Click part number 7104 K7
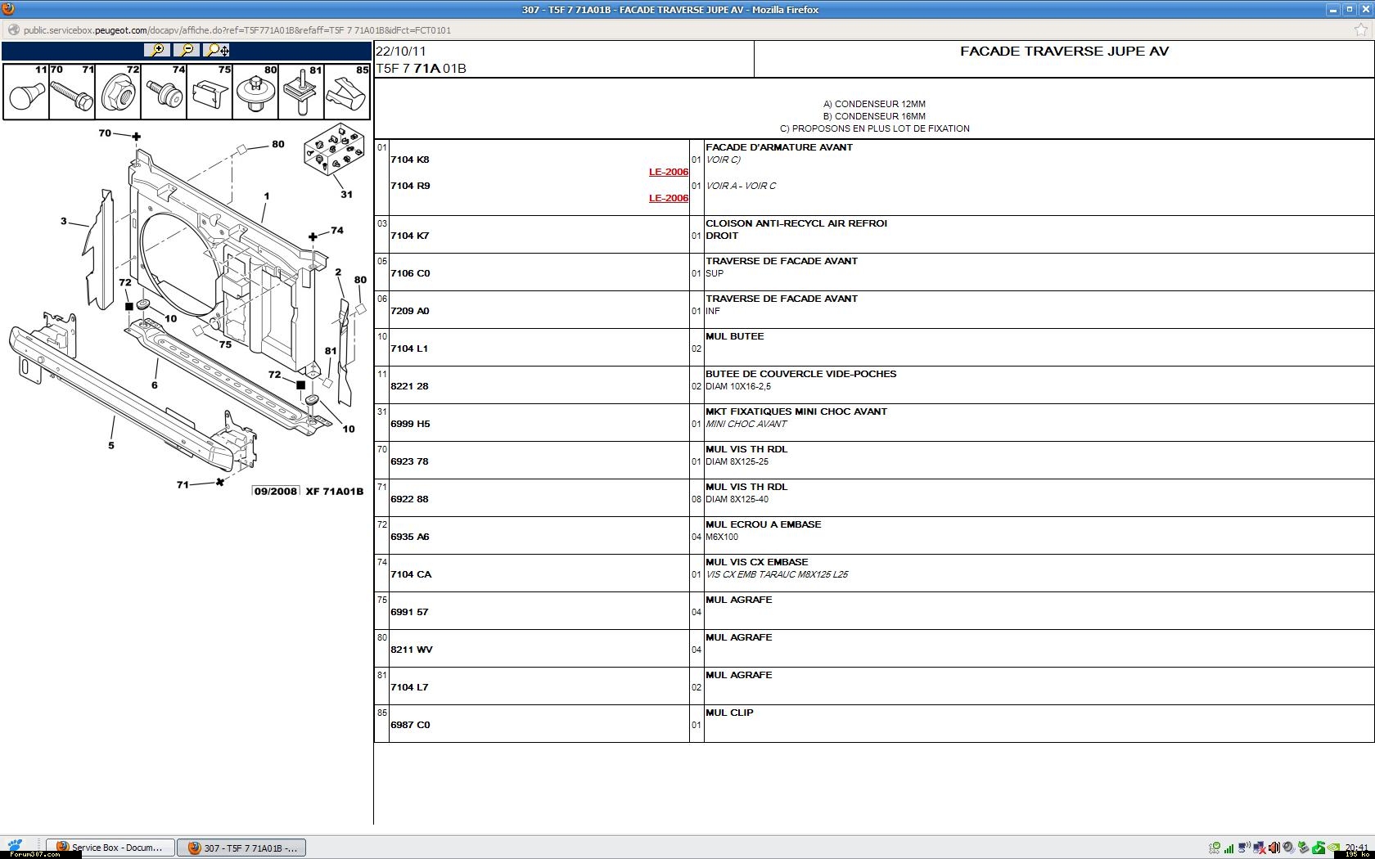Screen dimensions: 1375x859 pos(410,236)
